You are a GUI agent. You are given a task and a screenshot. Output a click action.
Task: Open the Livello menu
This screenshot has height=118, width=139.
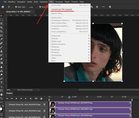[29, 2]
